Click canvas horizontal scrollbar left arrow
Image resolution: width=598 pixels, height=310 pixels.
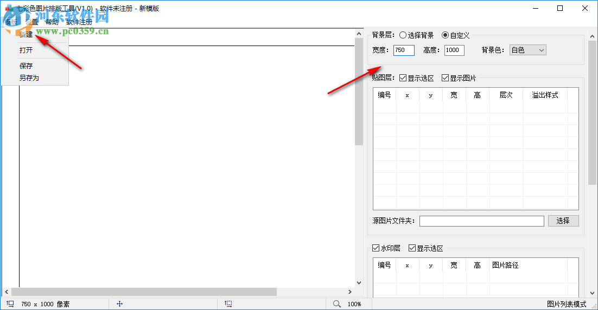point(7,292)
